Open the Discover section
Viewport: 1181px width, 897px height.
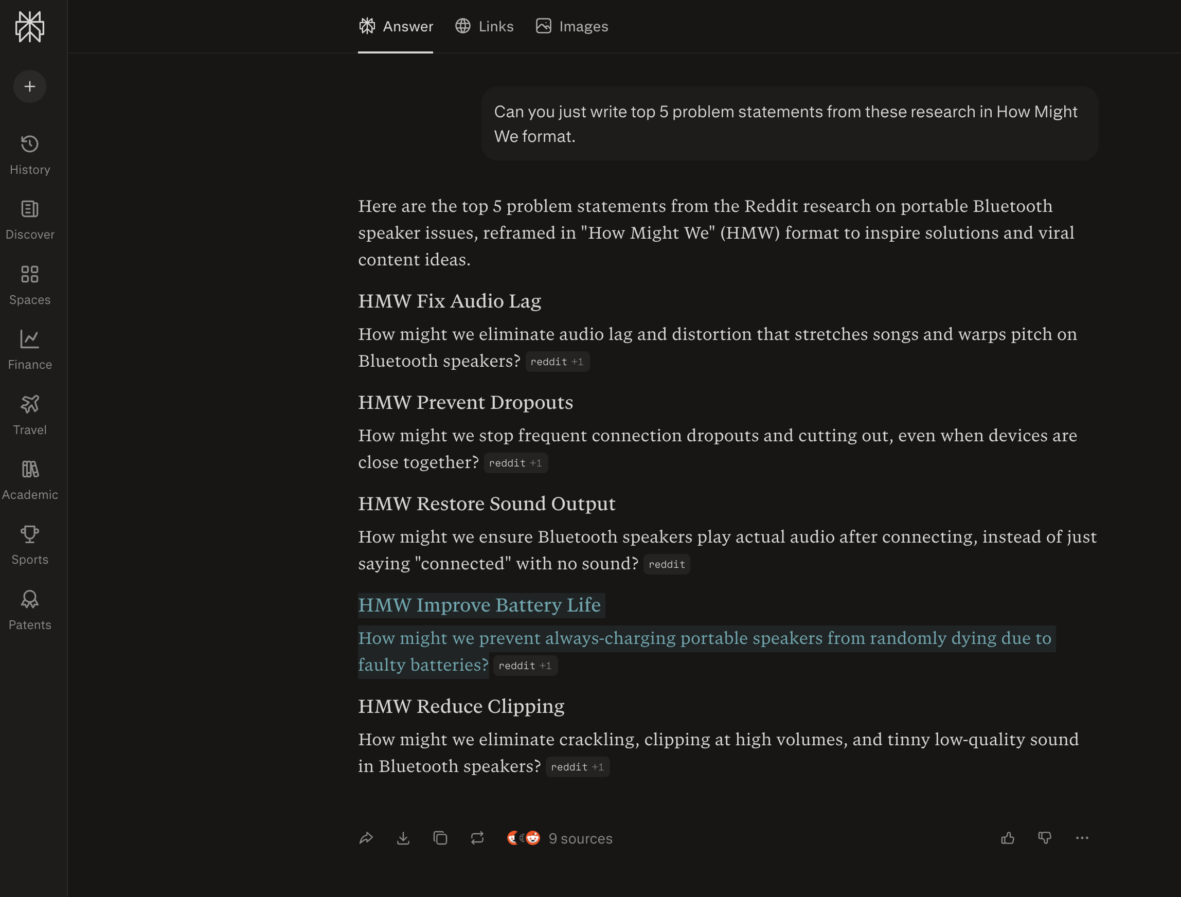[x=30, y=221]
